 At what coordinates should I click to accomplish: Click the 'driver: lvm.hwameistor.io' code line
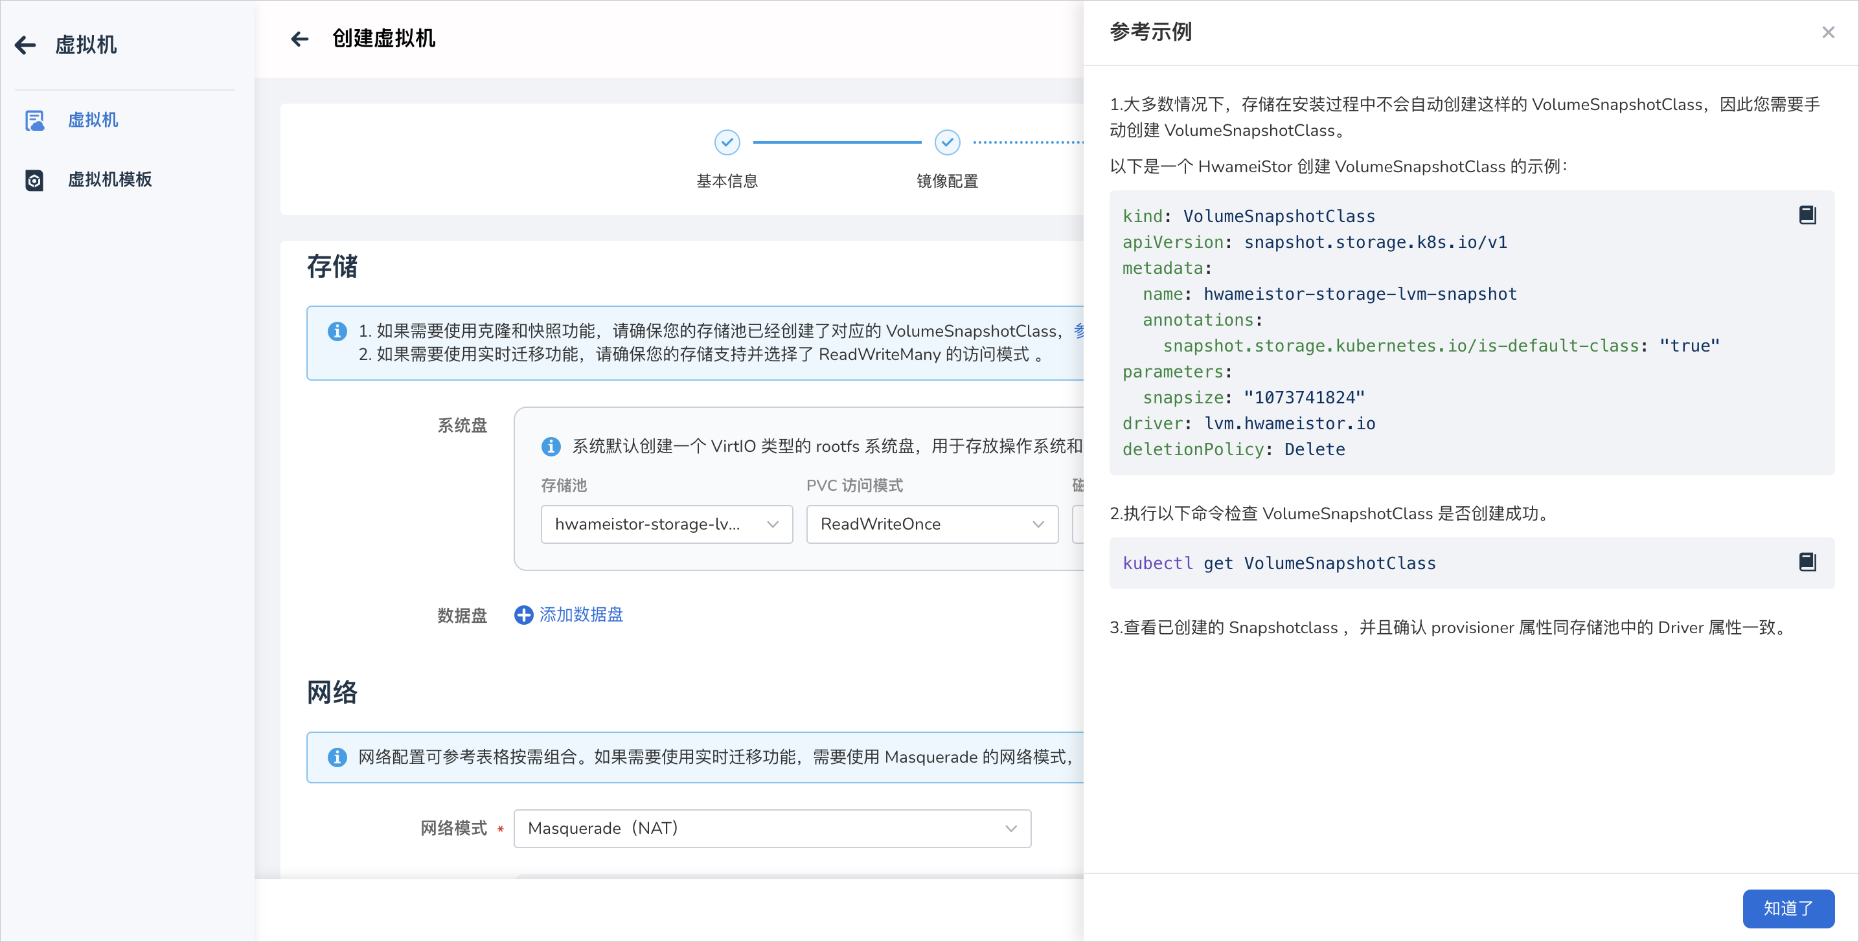(x=1248, y=423)
